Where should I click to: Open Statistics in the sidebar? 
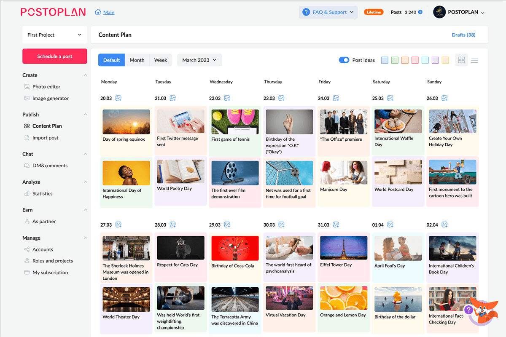(x=42, y=194)
